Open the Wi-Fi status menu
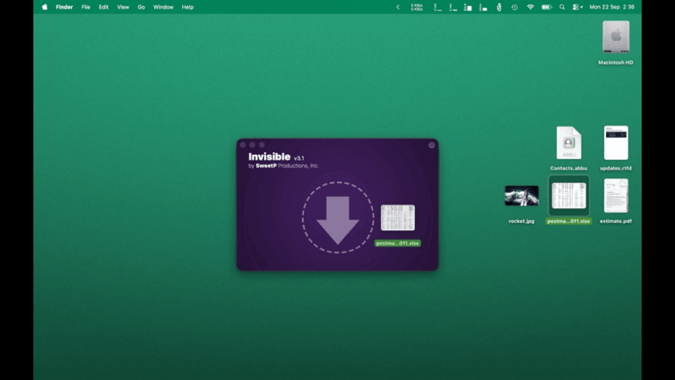 click(x=531, y=7)
